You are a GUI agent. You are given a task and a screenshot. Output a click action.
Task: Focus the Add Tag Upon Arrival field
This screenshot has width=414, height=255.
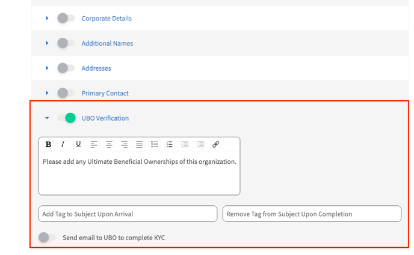coord(128,214)
